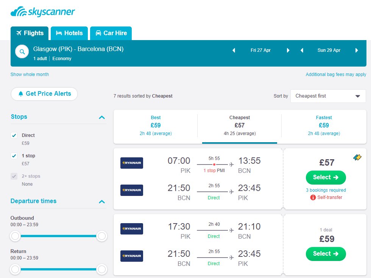Open the Cheapest first sort dropdown

(328, 96)
